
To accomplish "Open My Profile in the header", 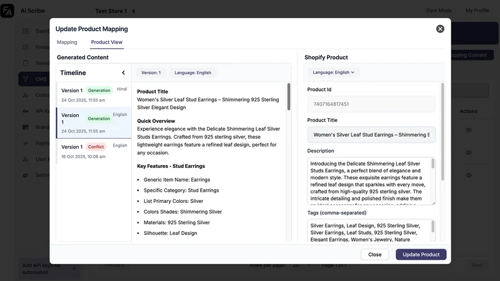I will click(477, 11).
